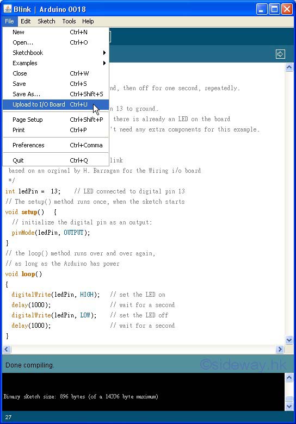Click the Arduino app icon in title bar
296x424 pixels.
(7, 9)
